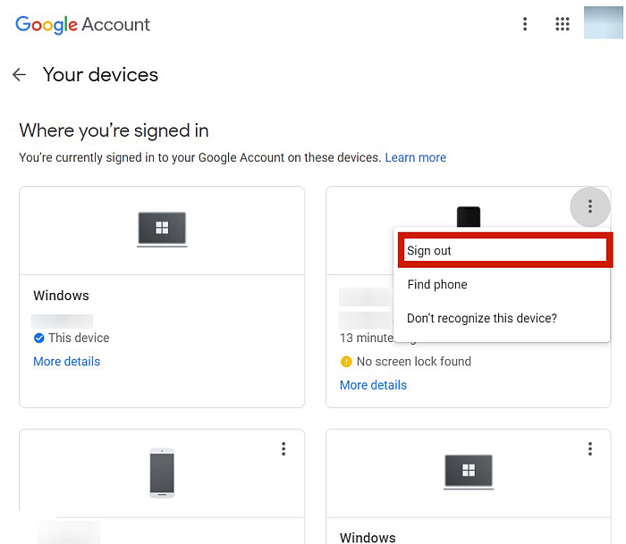Click the No screen lock found text
626x544 pixels.
click(x=413, y=362)
